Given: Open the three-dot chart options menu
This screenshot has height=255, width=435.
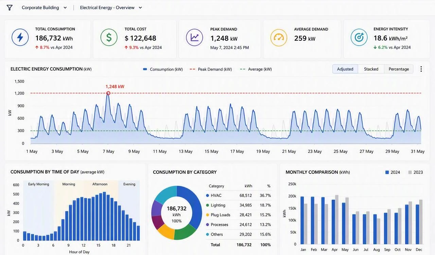Looking at the screenshot, I should click(x=421, y=69).
